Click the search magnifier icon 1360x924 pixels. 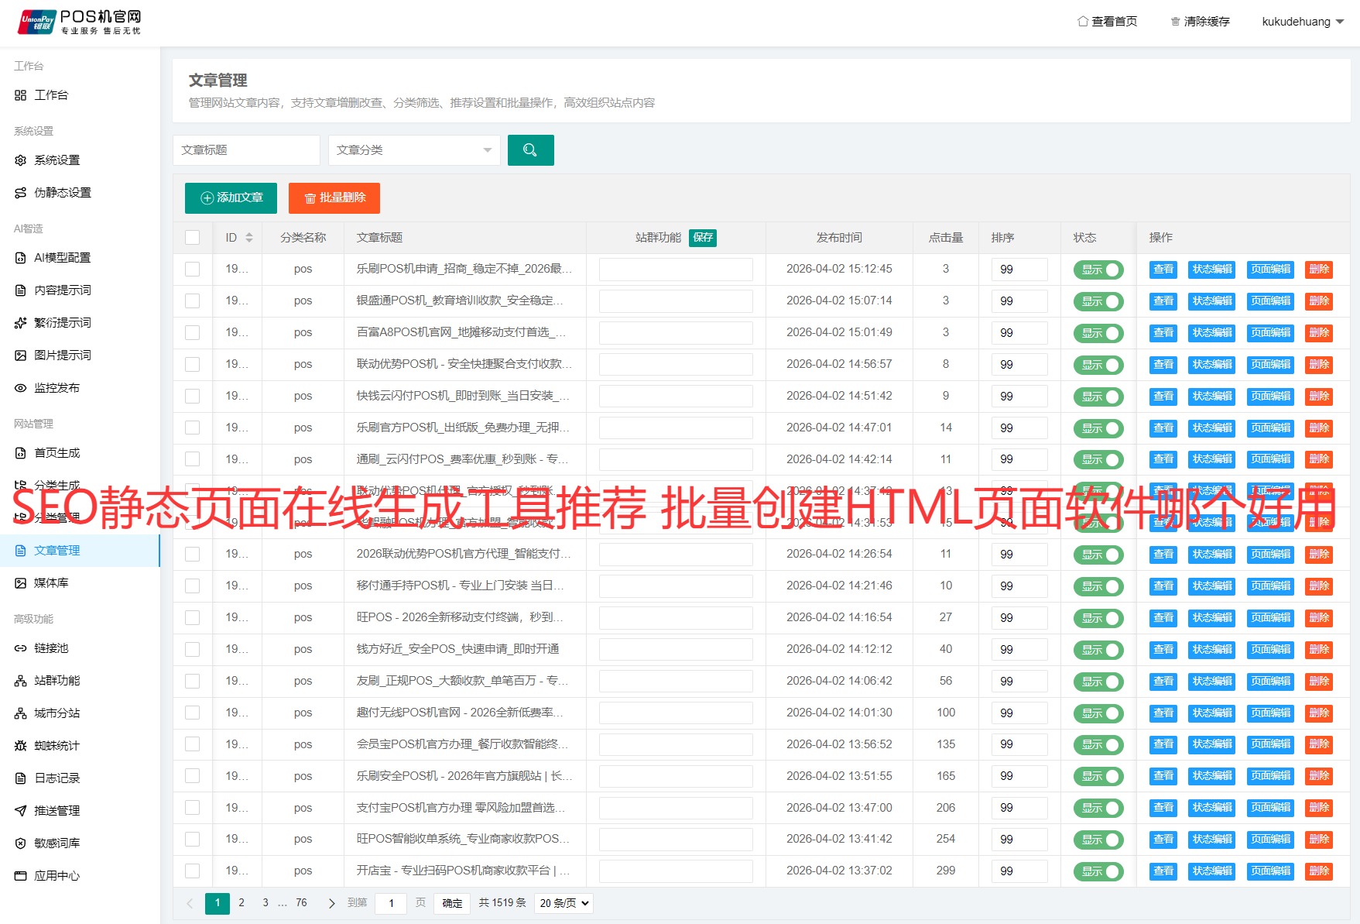pyautogui.click(x=530, y=149)
